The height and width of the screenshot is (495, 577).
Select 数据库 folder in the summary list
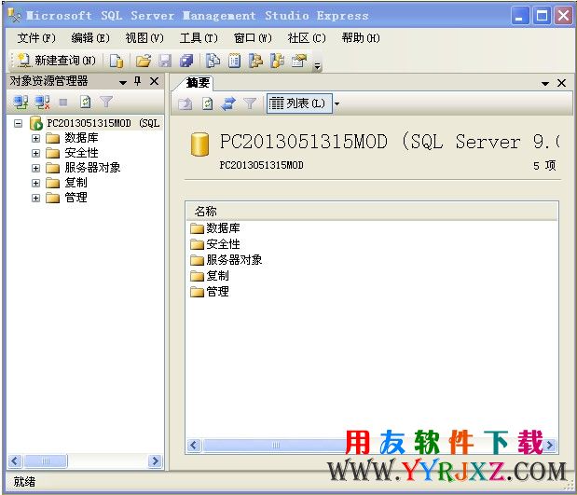(x=215, y=228)
